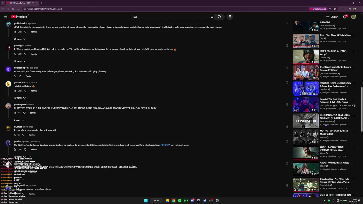Viewport: 363px width, 204px height.
Task: Dislike the comment by @semihyildie
Action: (24, 113)
